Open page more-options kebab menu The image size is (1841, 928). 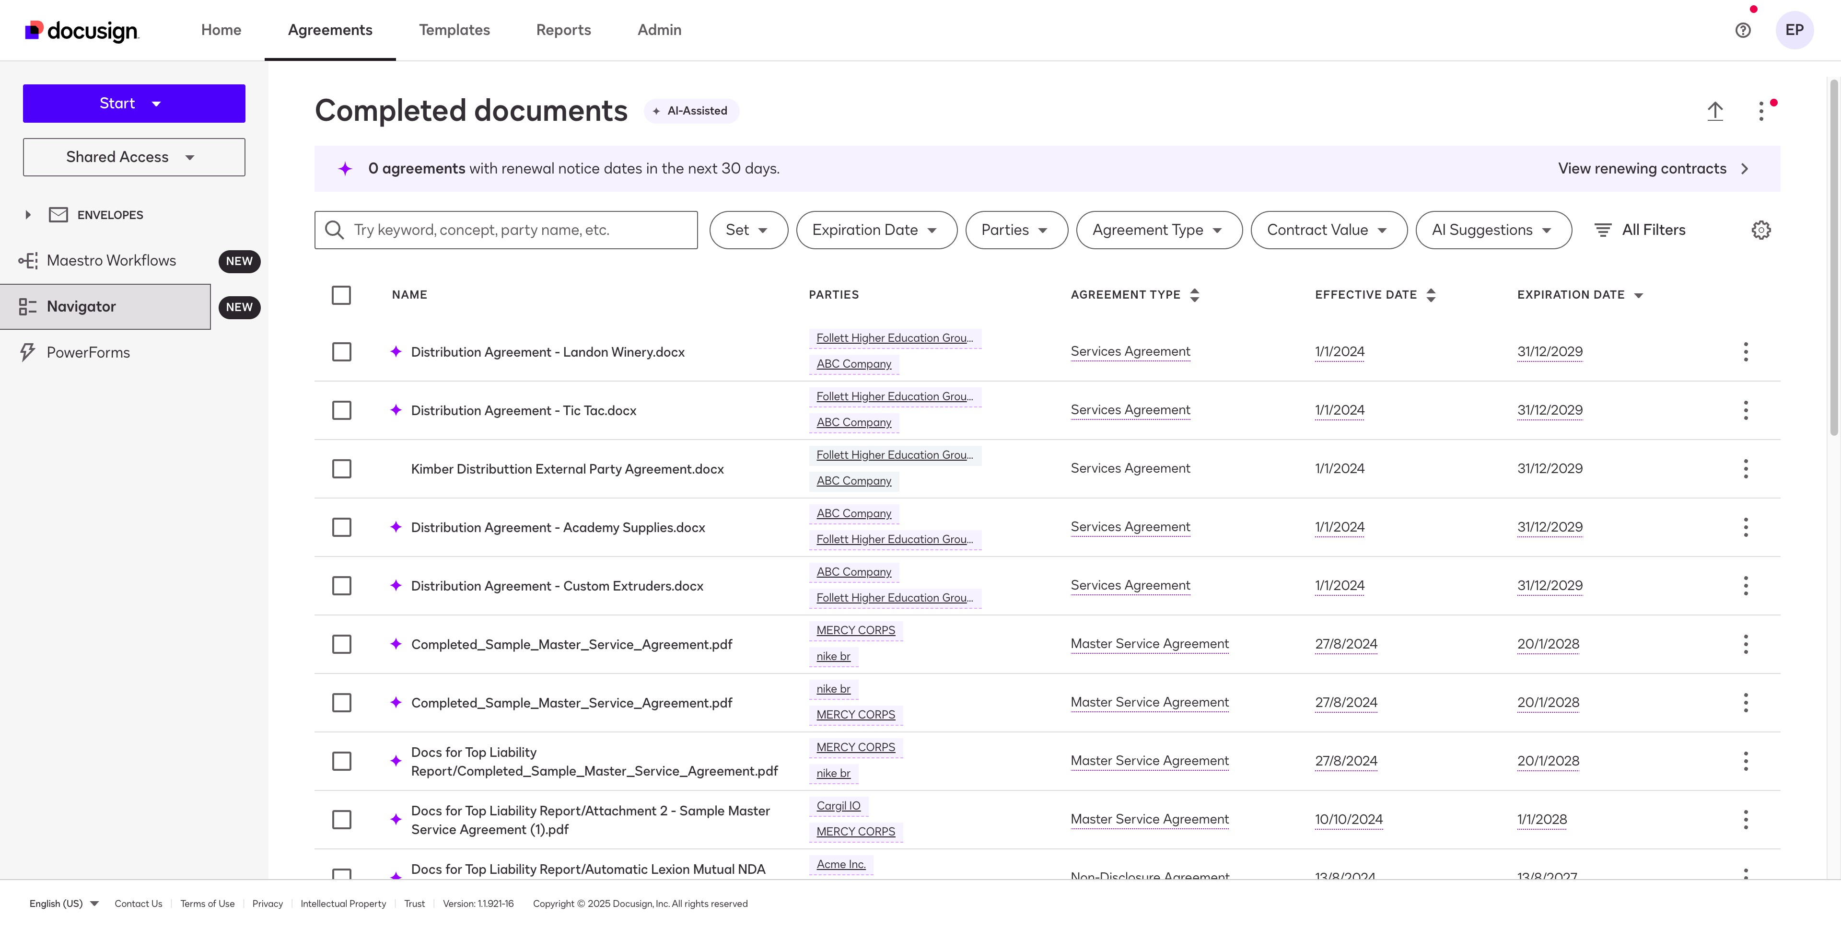(x=1761, y=111)
